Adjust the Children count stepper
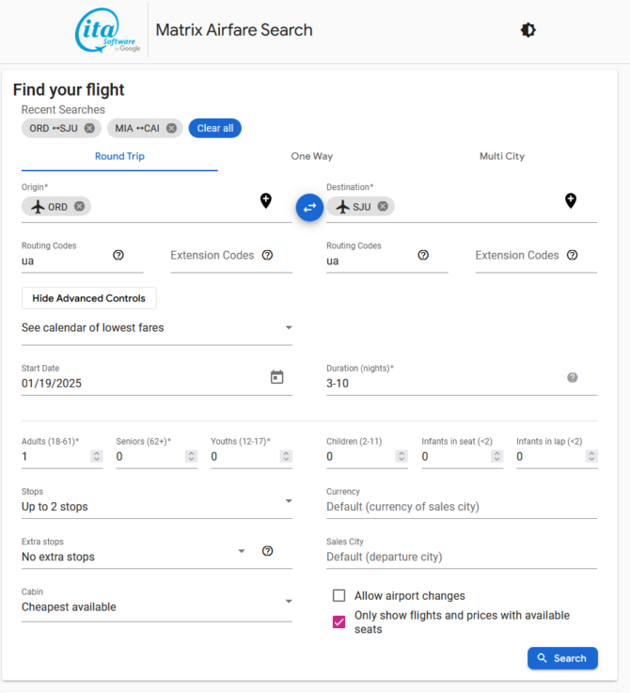The width and height of the screenshot is (630, 693). coord(402,456)
